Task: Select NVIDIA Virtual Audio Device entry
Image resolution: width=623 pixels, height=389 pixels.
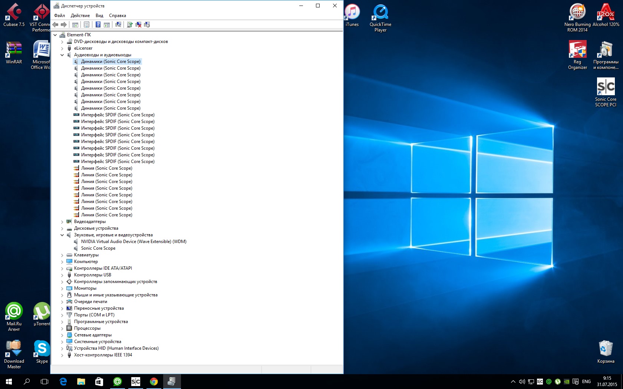Action: (x=133, y=242)
